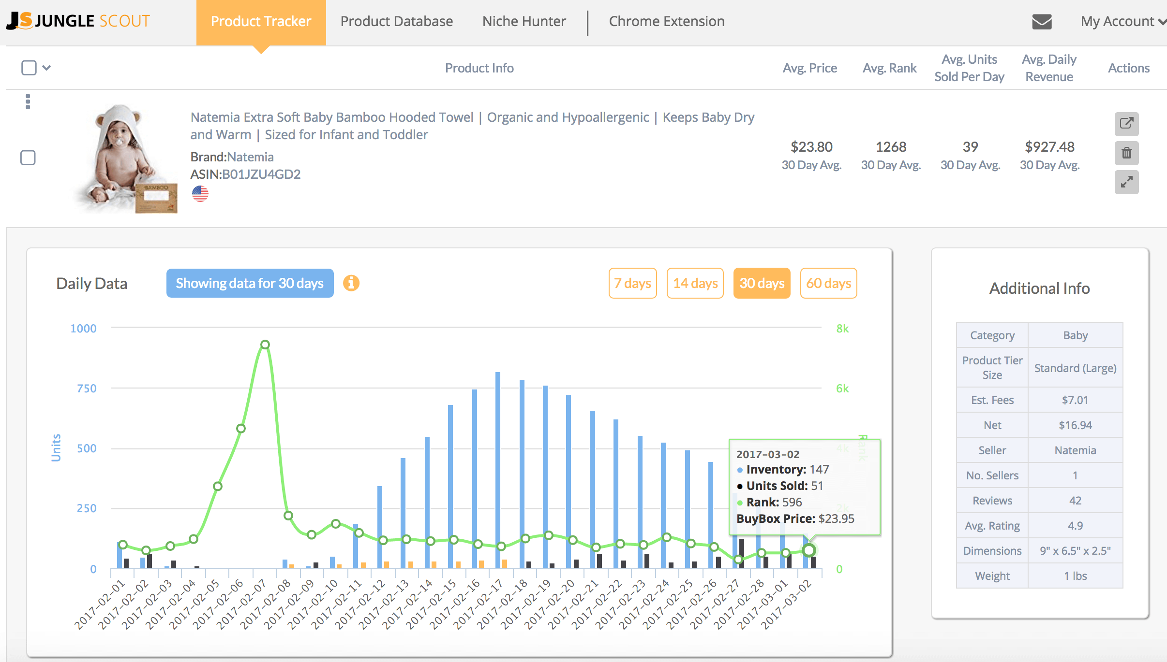This screenshot has height=662, width=1167.
Task: Click the Dimensions 9" x 6.5" x 2.5" cell
Action: [1075, 550]
